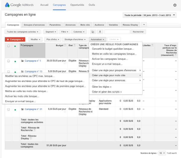Expand the Filtre dropdown
Viewport: 181px width, 158px height.
65,32
